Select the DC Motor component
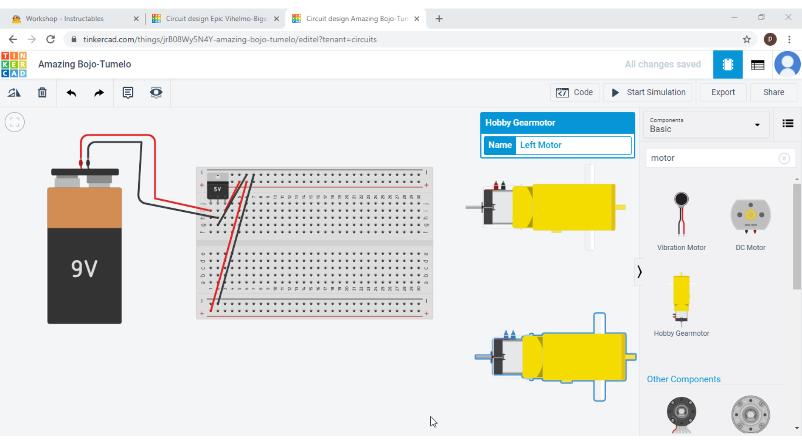This screenshot has height=445, width=802. point(750,224)
